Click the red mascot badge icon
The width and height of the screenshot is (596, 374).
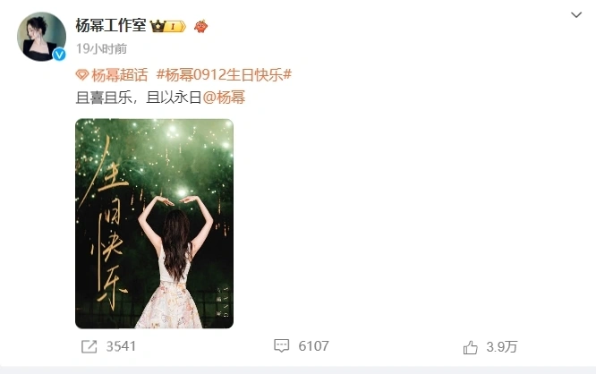point(200,26)
